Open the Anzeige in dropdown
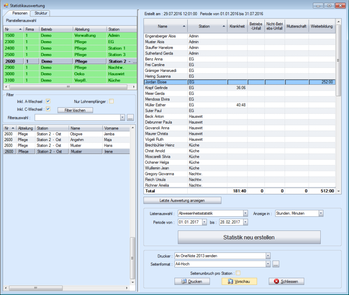349x295 pixels. point(321,213)
